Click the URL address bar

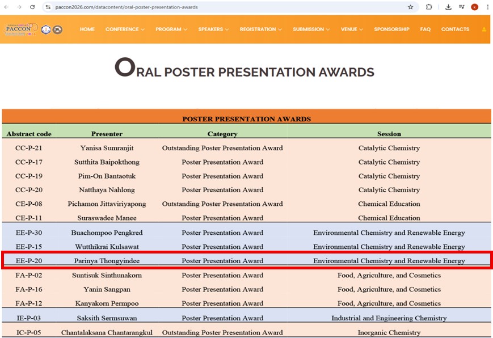(x=227, y=7)
